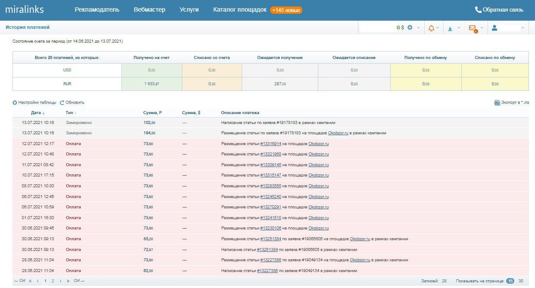This screenshot has width=535, height=288.
Task: Expand the messages dropdown arrow
Action: [x=482, y=28]
